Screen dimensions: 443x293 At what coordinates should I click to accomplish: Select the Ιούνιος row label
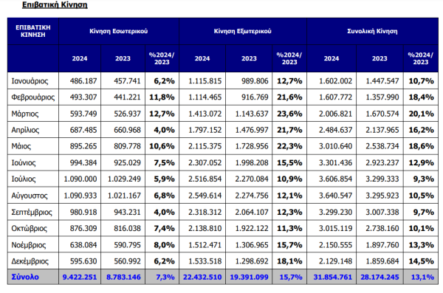24,163
